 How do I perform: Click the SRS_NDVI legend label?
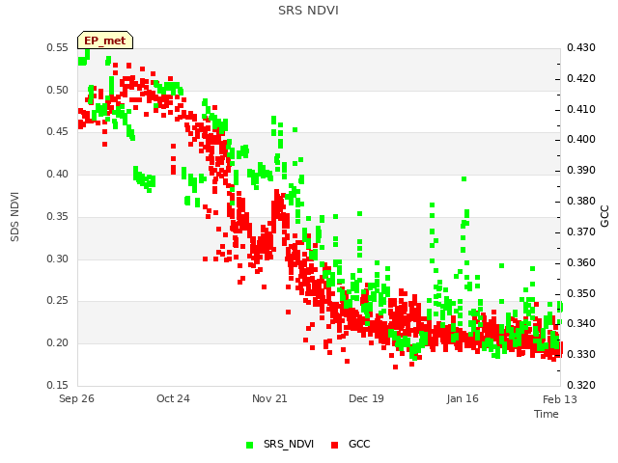(289, 444)
